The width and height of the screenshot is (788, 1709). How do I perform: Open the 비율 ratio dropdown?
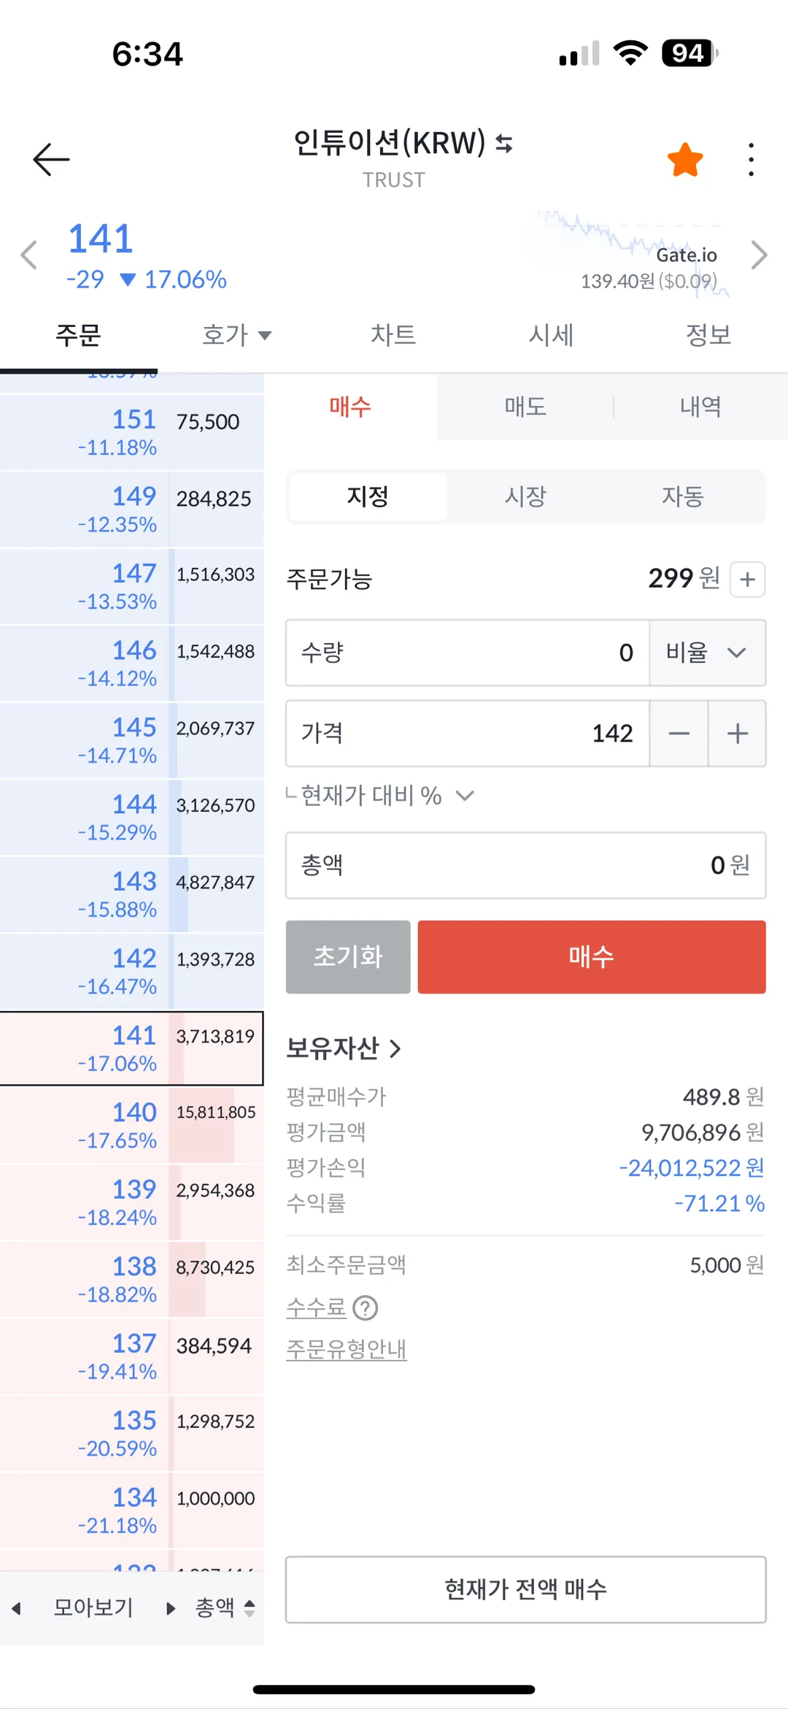pos(707,653)
